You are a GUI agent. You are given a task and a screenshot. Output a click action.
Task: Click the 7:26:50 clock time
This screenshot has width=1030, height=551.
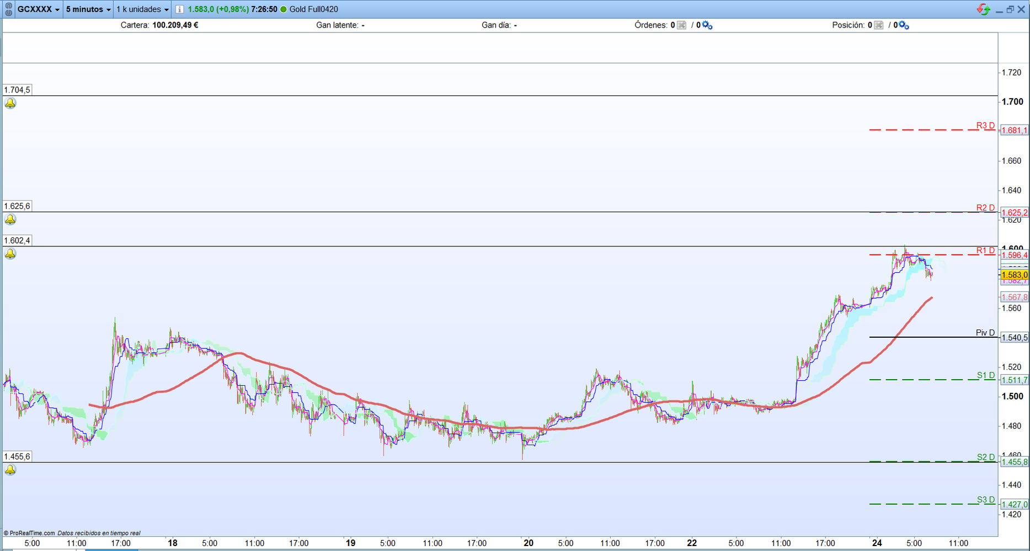pyautogui.click(x=264, y=9)
